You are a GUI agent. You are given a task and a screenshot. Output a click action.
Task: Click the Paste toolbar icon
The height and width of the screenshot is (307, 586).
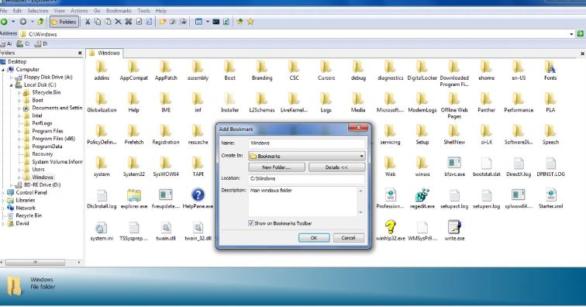108,22
